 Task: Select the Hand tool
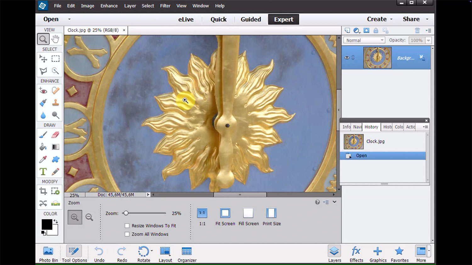pos(55,39)
